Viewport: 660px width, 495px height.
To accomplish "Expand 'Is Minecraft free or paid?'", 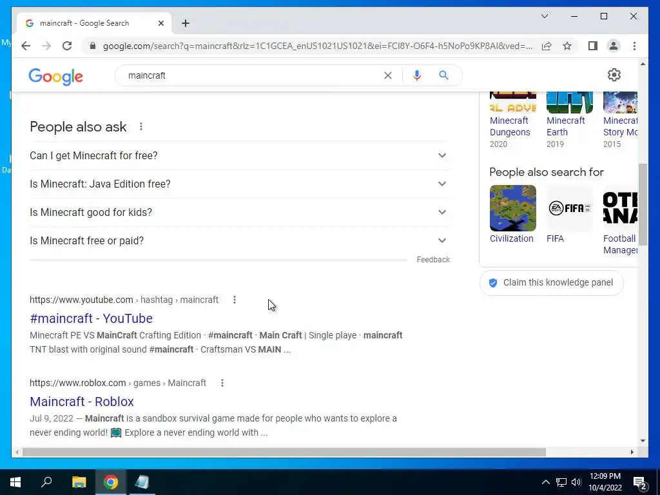I will (x=240, y=241).
